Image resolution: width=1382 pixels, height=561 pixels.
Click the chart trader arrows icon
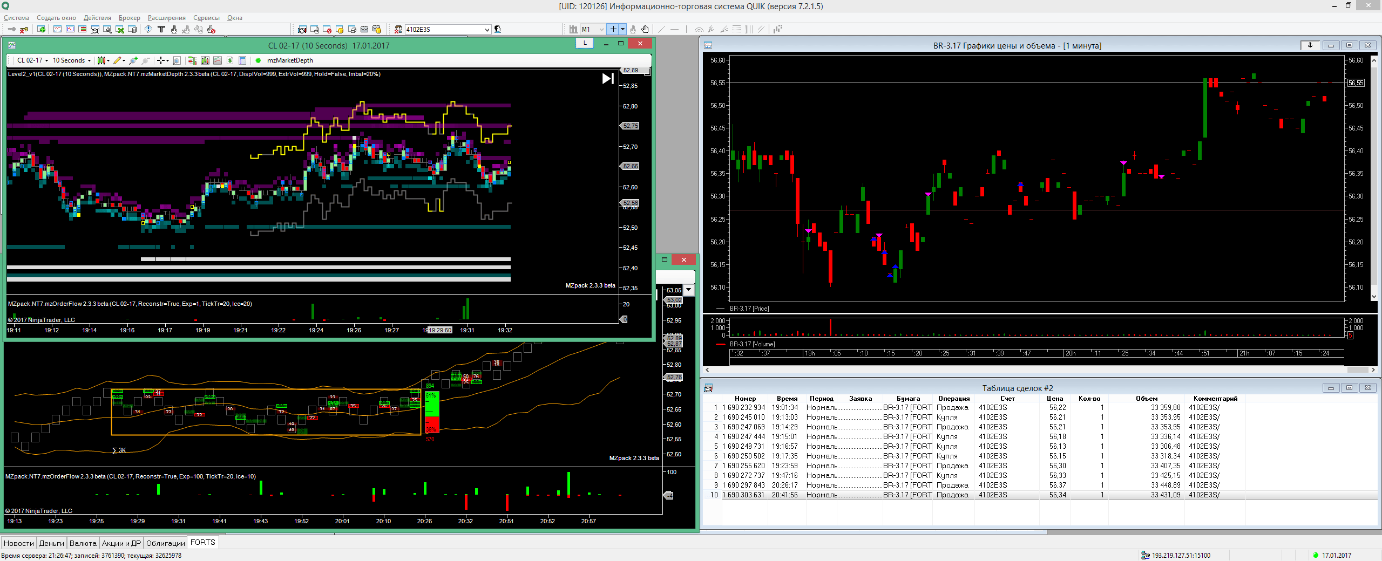pos(192,60)
